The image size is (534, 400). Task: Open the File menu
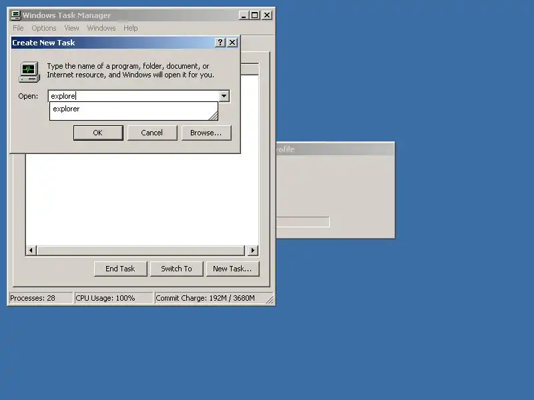18,28
